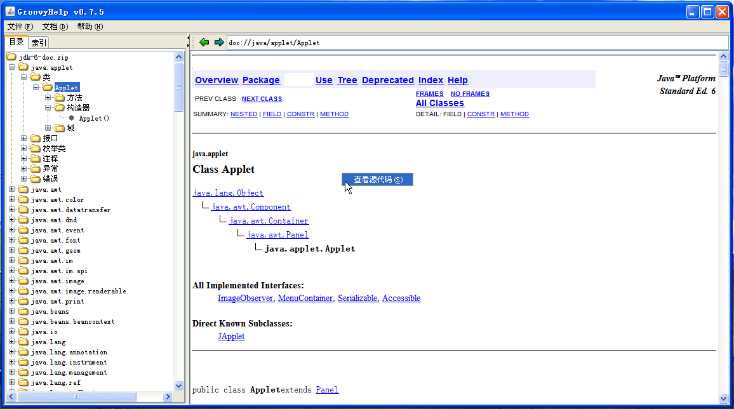Click the java.applet folder icon
734x409 pixels.
click(23, 67)
